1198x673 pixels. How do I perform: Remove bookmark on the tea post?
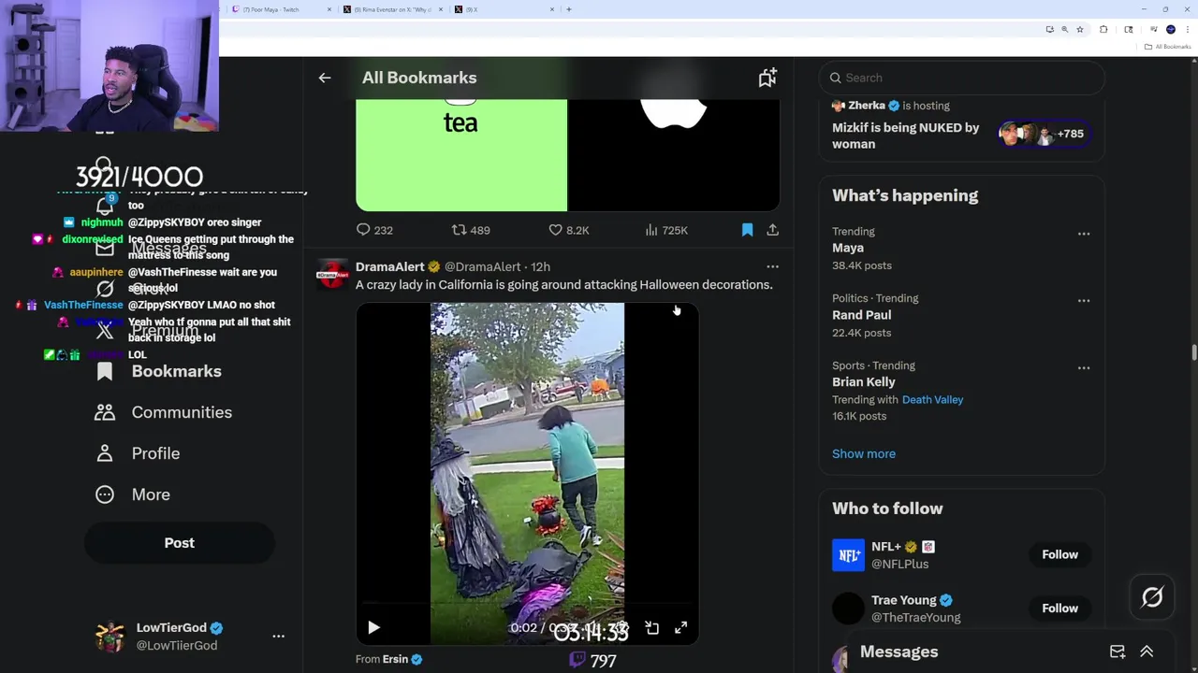(747, 230)
